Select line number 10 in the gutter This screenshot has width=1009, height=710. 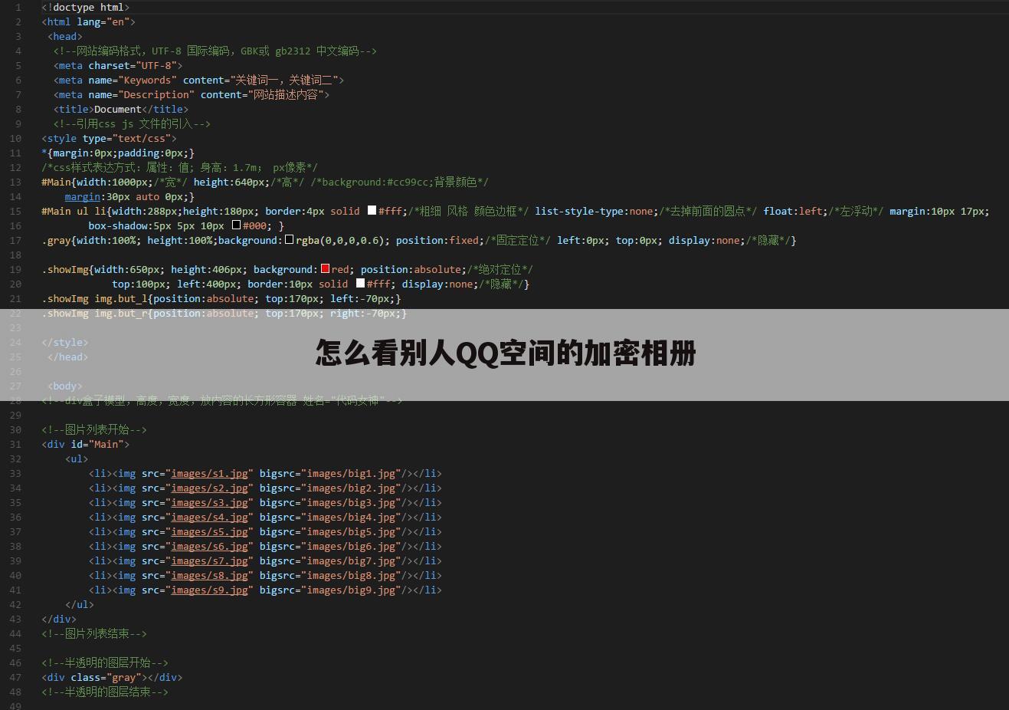point(15,138)
